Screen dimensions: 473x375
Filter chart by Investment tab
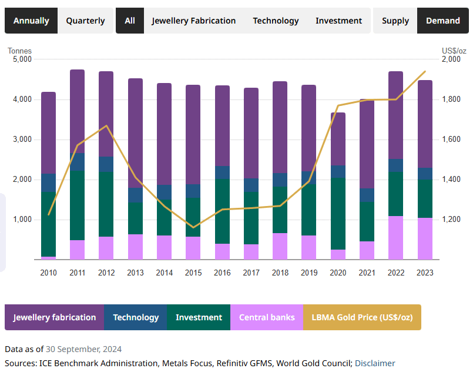(x=338, y=21)
